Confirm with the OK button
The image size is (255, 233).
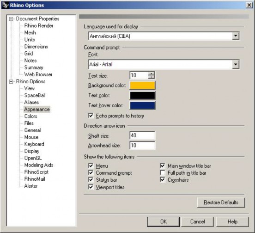click(164, 221)
